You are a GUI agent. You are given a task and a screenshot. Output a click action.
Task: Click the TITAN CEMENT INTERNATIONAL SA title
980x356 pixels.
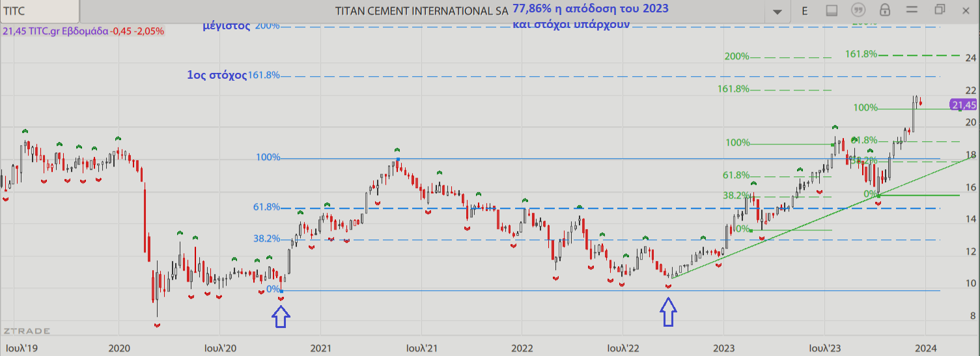click(x=421, y=12)
